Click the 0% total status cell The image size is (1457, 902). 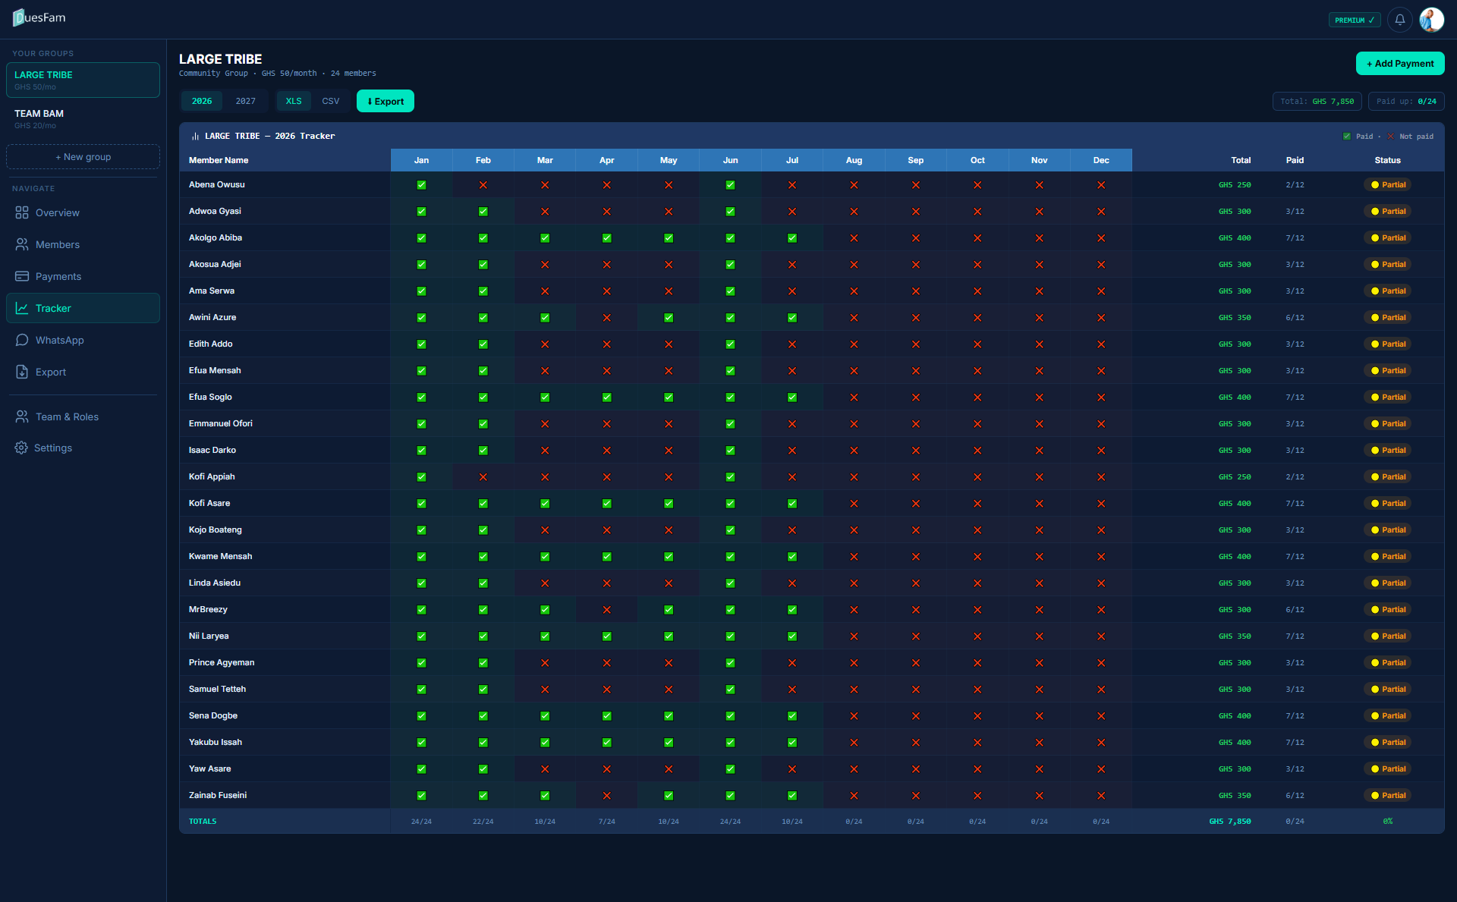coord(1388,822)
